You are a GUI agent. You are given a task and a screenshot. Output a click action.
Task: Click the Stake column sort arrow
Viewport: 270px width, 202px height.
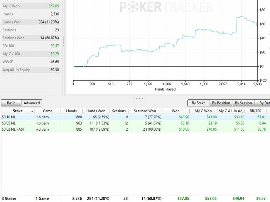coord(32,111)
